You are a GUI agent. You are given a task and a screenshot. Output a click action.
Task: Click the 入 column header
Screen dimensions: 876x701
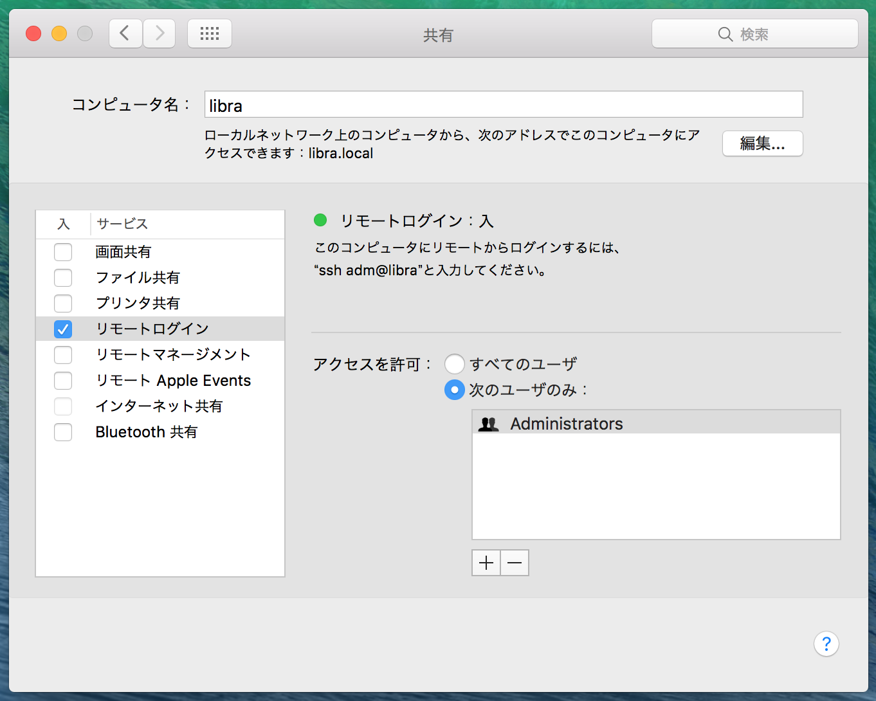[63, 224]
